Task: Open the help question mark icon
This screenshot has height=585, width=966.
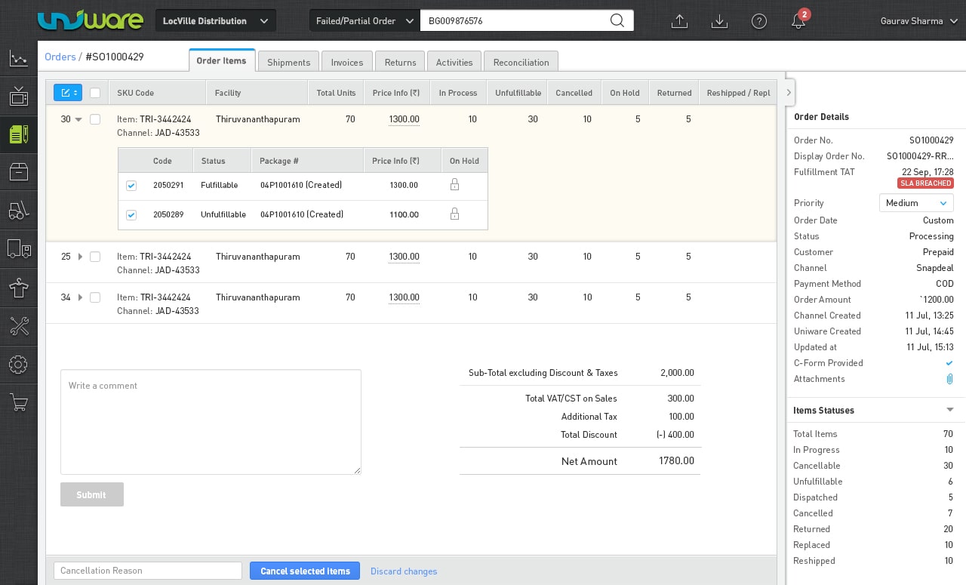Action: point(759,21)
